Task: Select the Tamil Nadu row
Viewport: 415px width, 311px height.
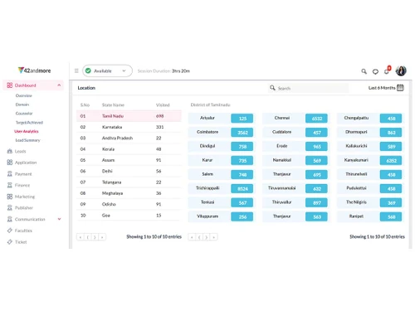Action: tap(129, 116)
